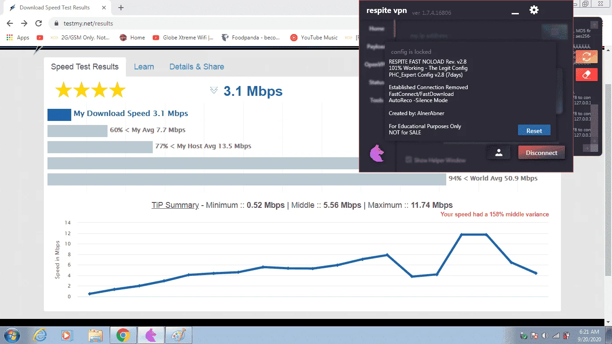Open the Details & Share tab

coord(197,67)
